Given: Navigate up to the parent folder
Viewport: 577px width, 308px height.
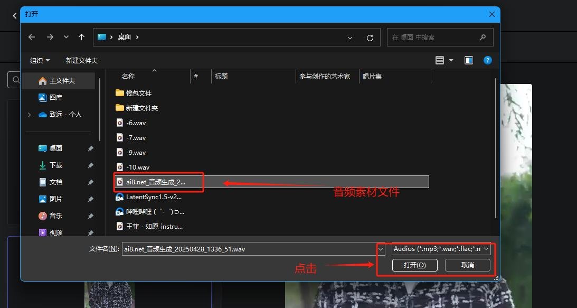Looking at the screenshot, I should (81, 37).
